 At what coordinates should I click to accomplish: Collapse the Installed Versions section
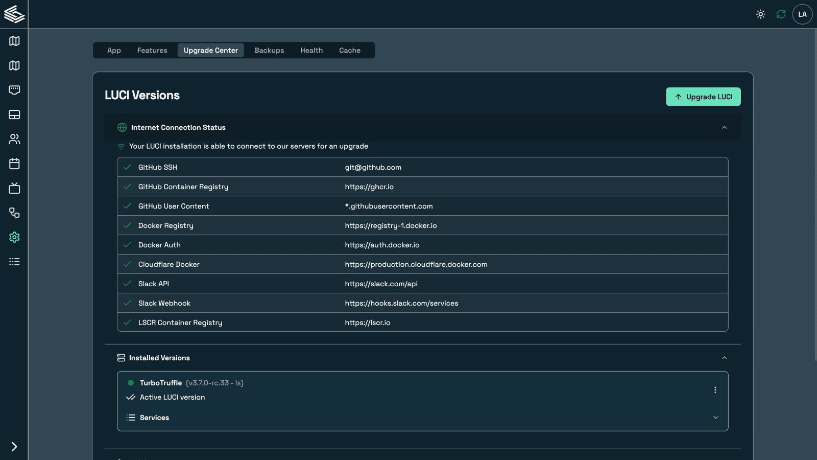pyautogui.click(x=724, y=358)
